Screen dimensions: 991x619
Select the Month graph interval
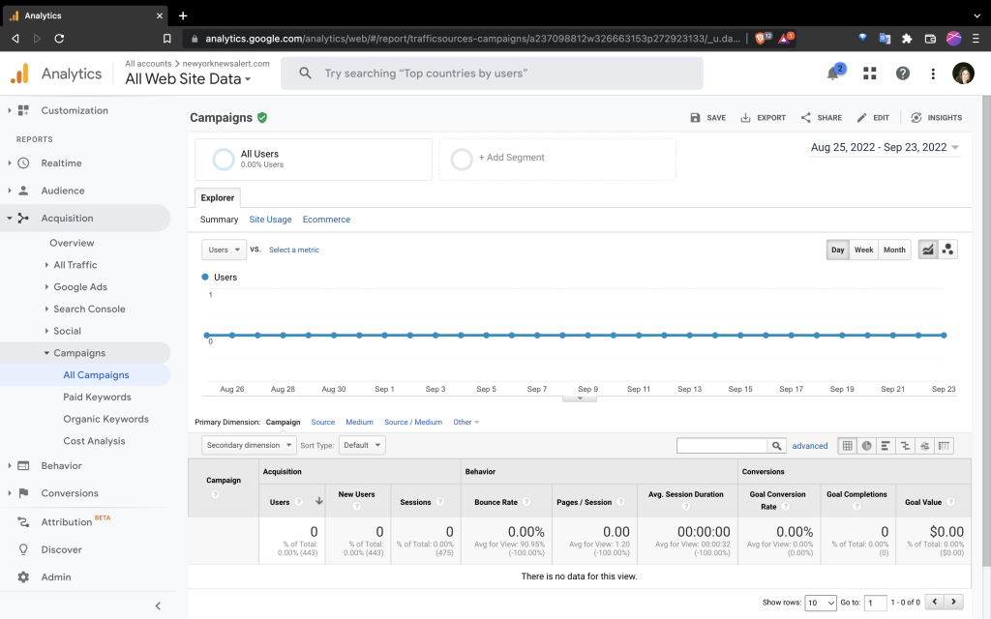pyautogui.click(x=894, y=250)
